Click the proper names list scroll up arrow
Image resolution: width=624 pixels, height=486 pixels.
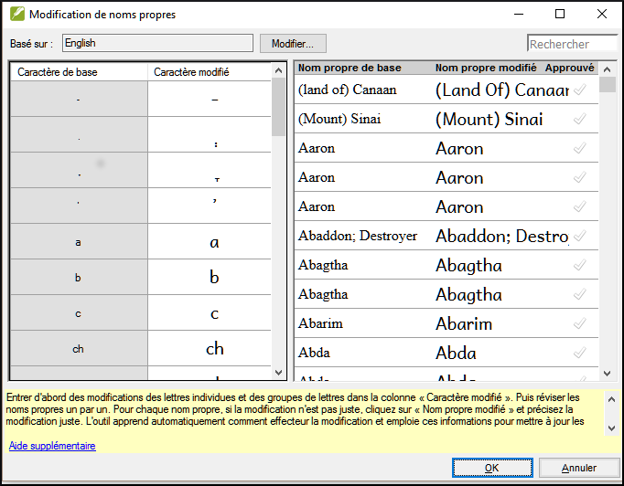point(607,70)
